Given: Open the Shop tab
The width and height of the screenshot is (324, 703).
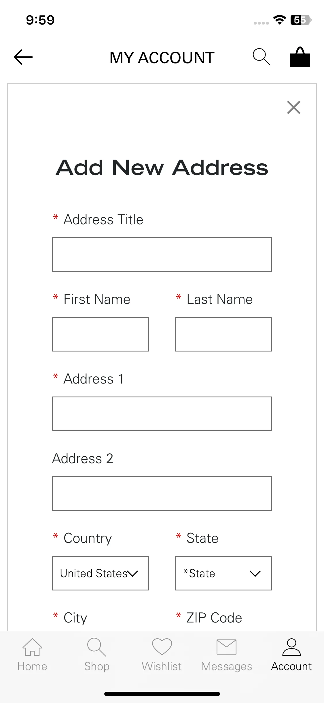Looking at the screenshot, I should (97, 655).
